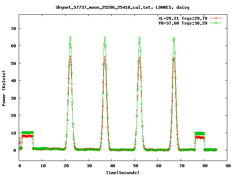Click the red XL peak top near 22 seconds

70,56
